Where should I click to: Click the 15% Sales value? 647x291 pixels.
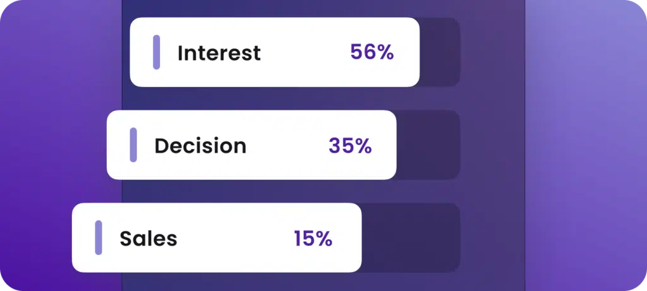coord(313,239)
